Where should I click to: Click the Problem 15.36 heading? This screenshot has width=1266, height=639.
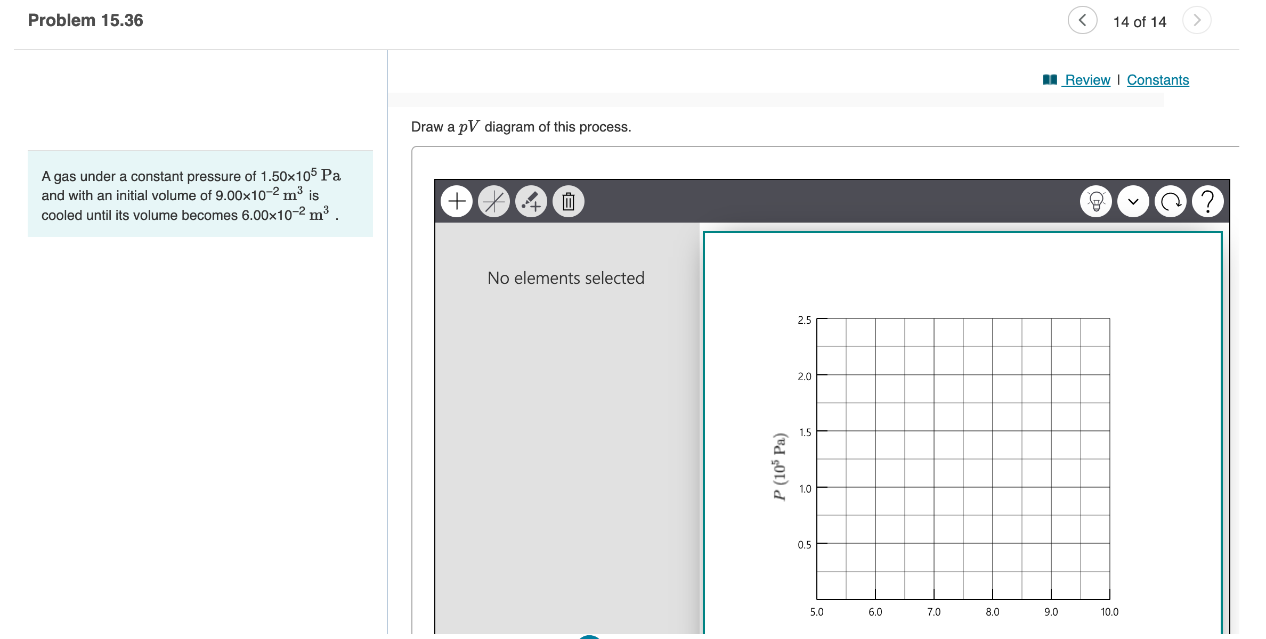point(85,20)
